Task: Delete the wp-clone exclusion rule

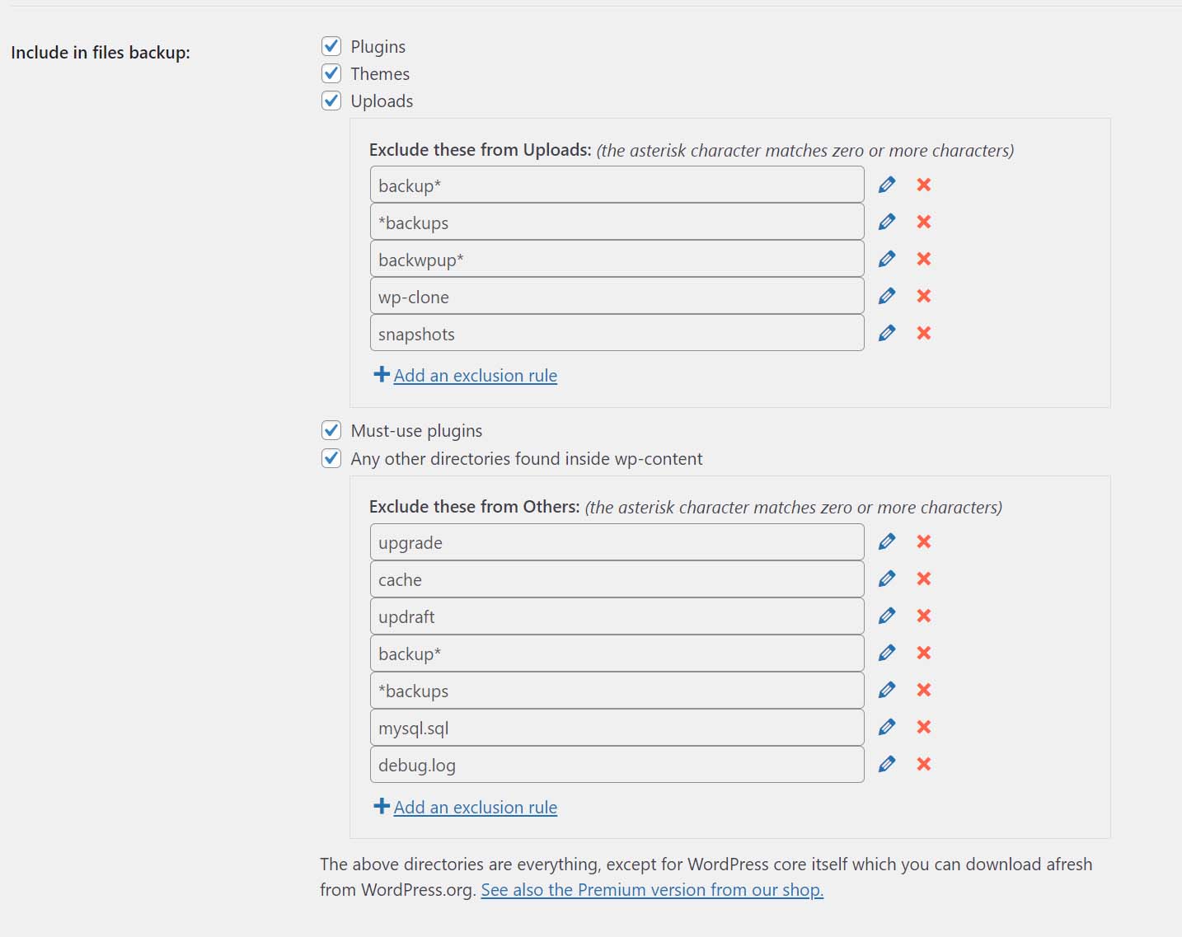Action: pos(923,295)
